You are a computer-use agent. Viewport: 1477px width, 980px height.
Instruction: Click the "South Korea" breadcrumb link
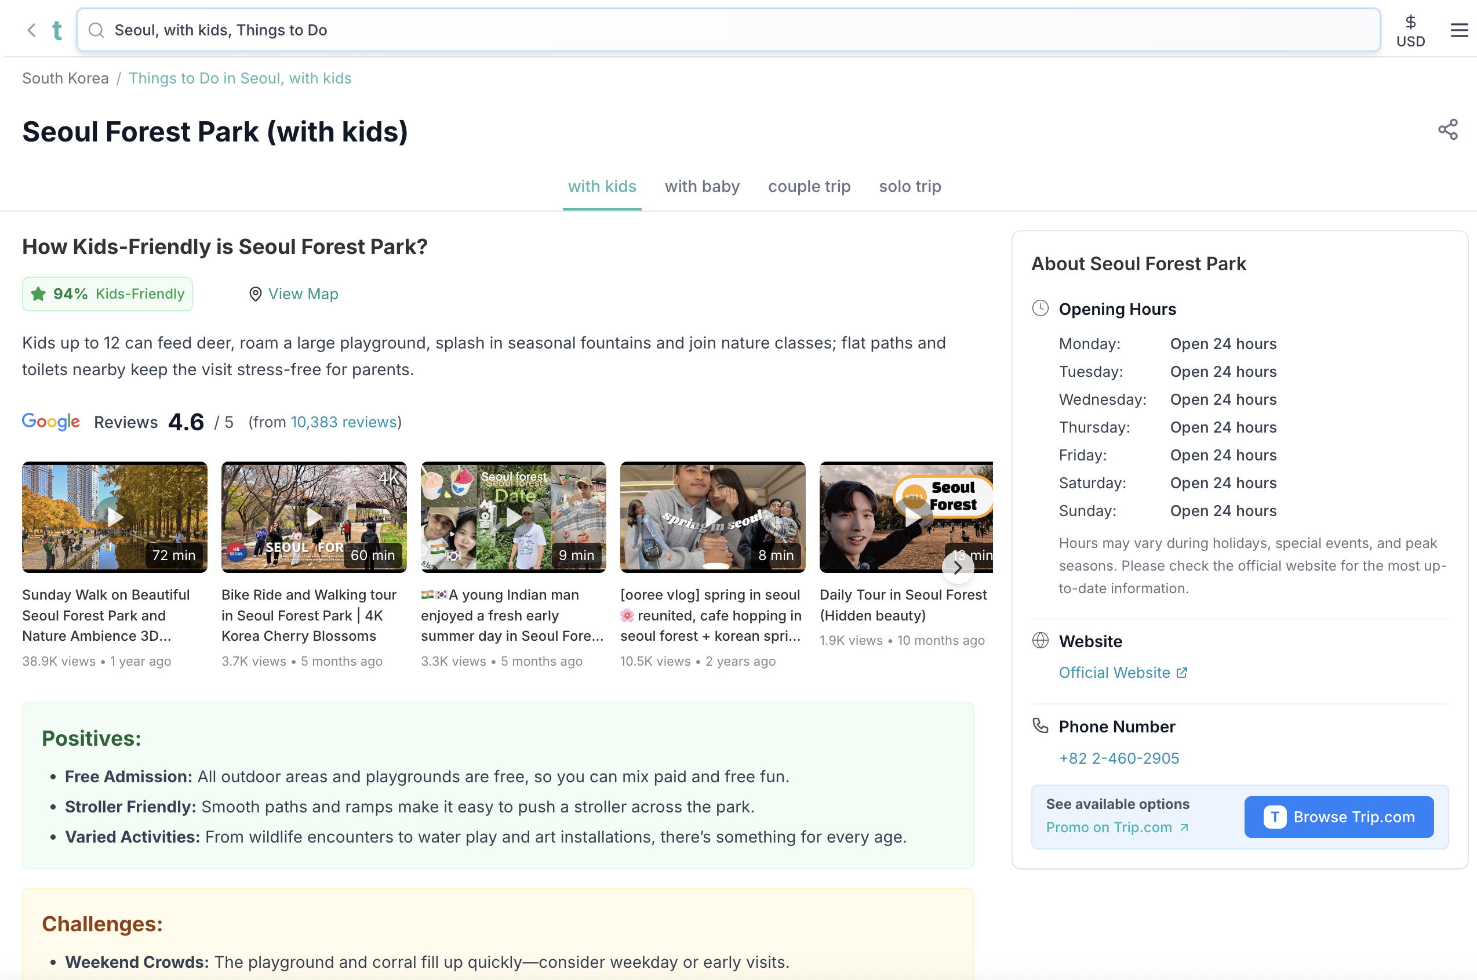(x=65, y=78)
